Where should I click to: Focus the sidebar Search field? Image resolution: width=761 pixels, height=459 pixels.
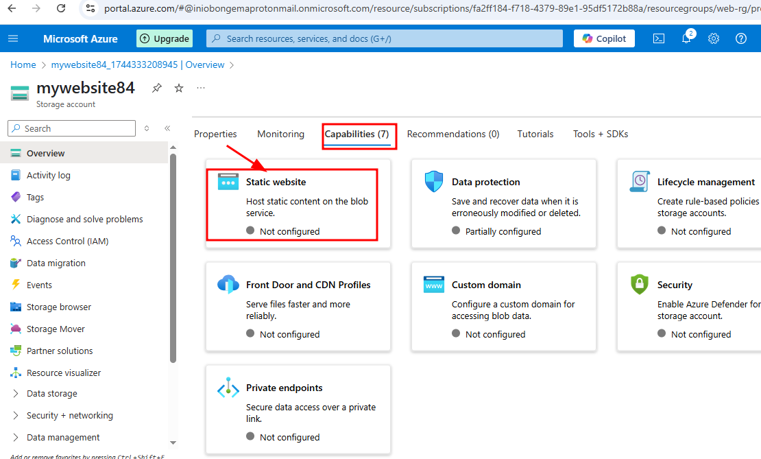click(71, 128)
